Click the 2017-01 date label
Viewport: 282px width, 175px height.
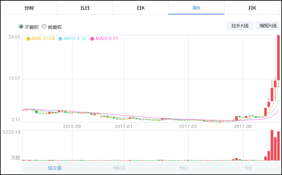(123, 127)
